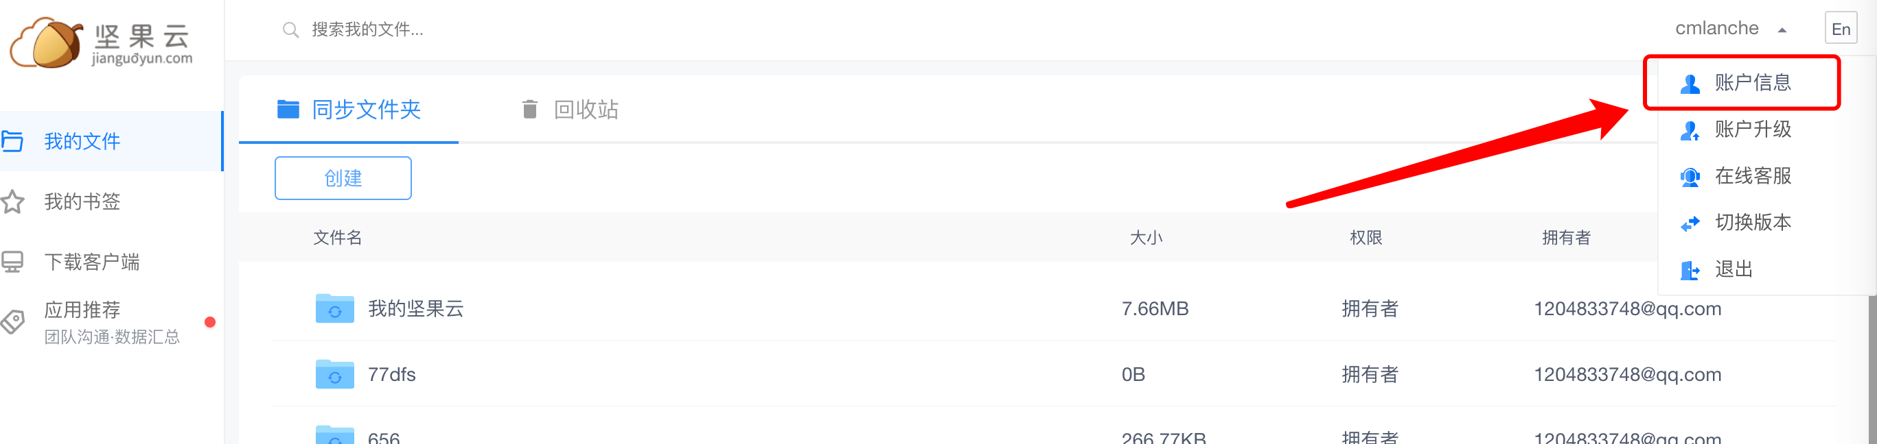This screenshot has height=444, width=1877.
Task: Sort by the 大小 column header
Action: [1145, 238]
